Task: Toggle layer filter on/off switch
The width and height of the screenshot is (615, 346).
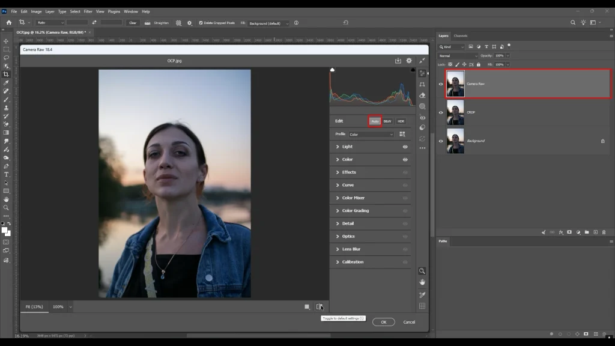Action: coord(509,46)
